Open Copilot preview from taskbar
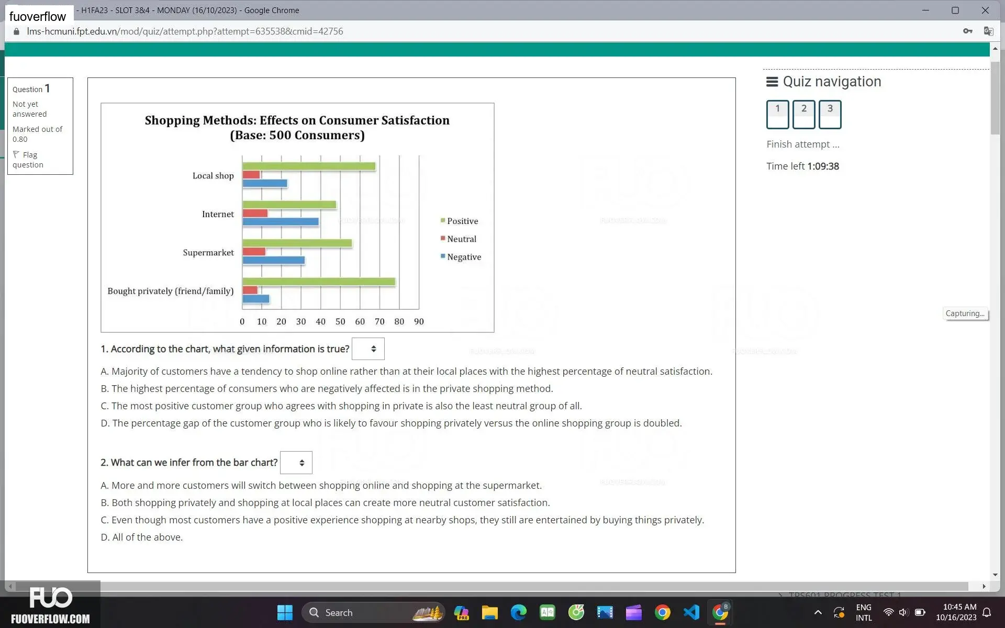The image size is (1005, 628). click(461, 612)
